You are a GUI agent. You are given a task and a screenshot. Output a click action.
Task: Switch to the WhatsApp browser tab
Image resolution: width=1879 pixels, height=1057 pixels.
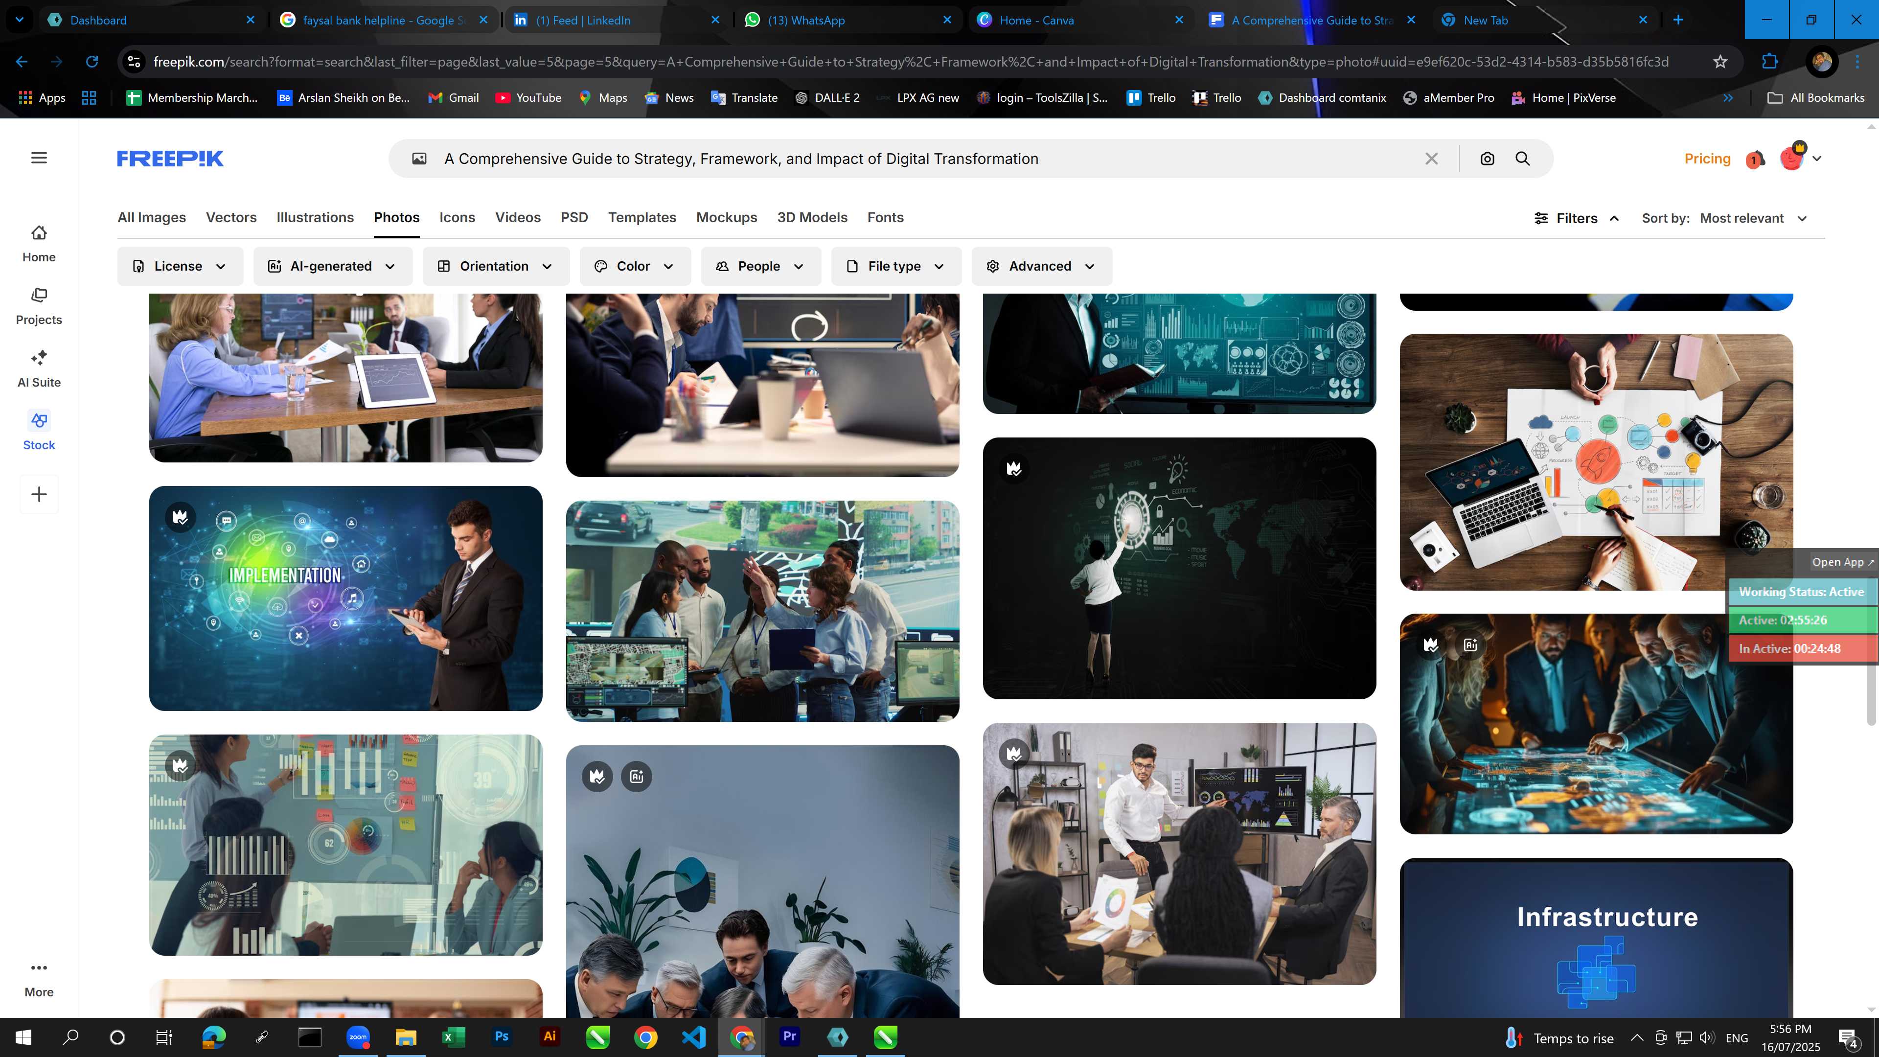point(848,20)
